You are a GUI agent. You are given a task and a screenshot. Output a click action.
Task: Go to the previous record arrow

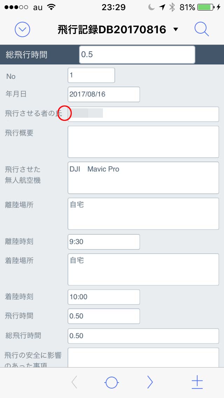point(74,382)
